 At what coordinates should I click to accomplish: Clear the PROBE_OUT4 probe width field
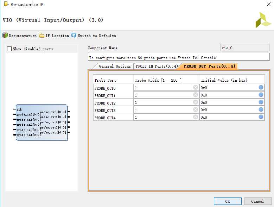(x=195, y=117)
